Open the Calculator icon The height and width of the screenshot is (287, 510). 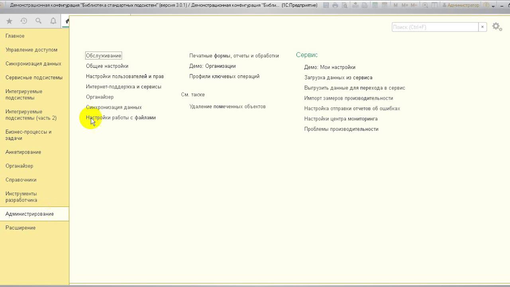coord(375,5)
